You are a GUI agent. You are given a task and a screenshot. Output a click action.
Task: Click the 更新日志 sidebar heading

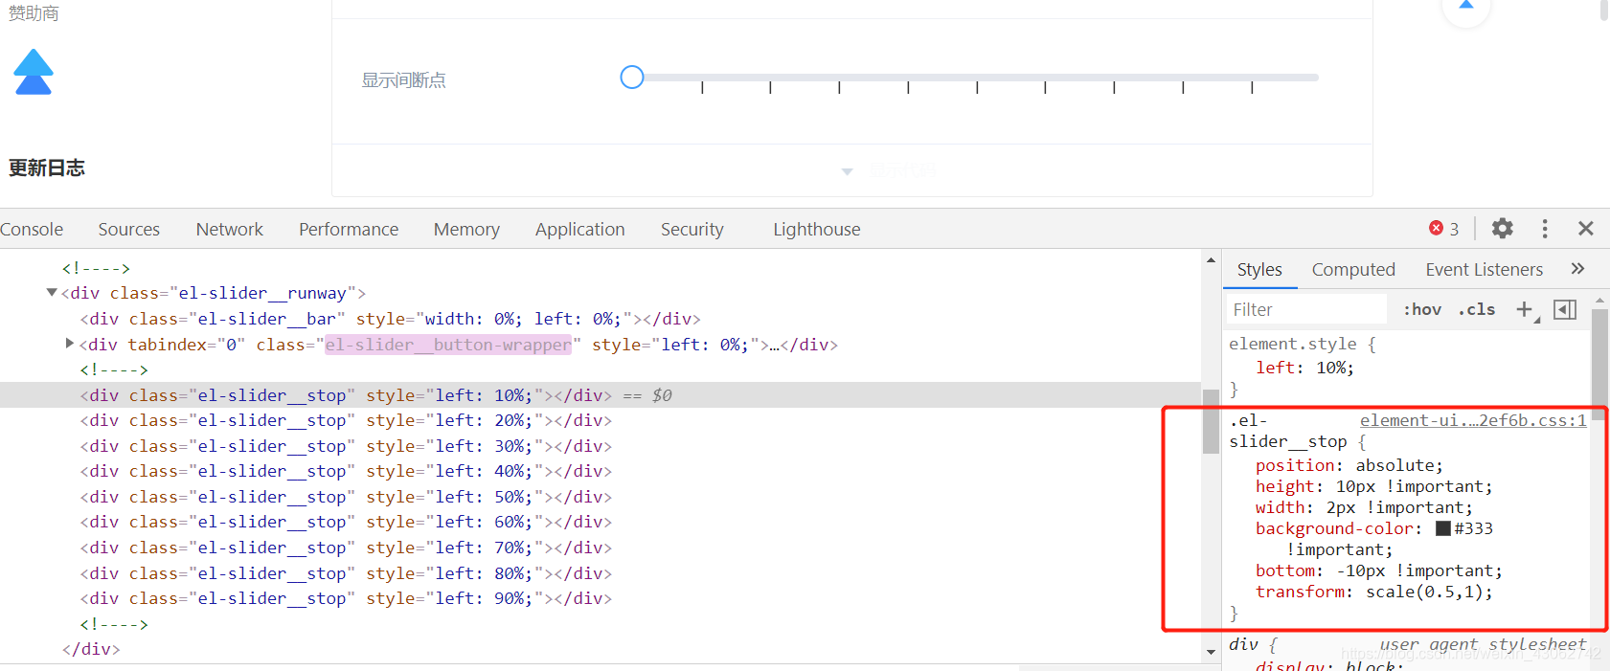click(x=47, y=168)
